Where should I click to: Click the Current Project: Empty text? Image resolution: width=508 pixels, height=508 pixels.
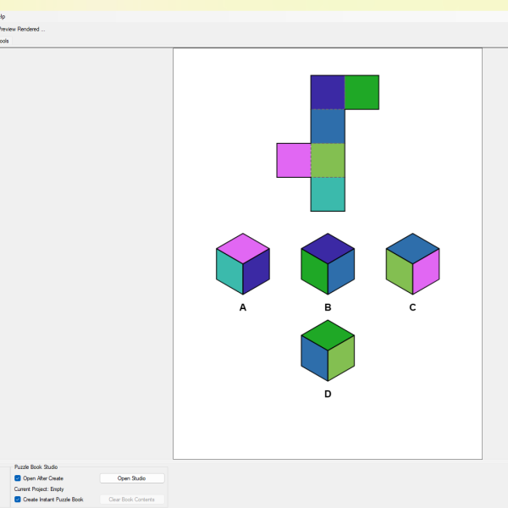click(x=39, y=489)
